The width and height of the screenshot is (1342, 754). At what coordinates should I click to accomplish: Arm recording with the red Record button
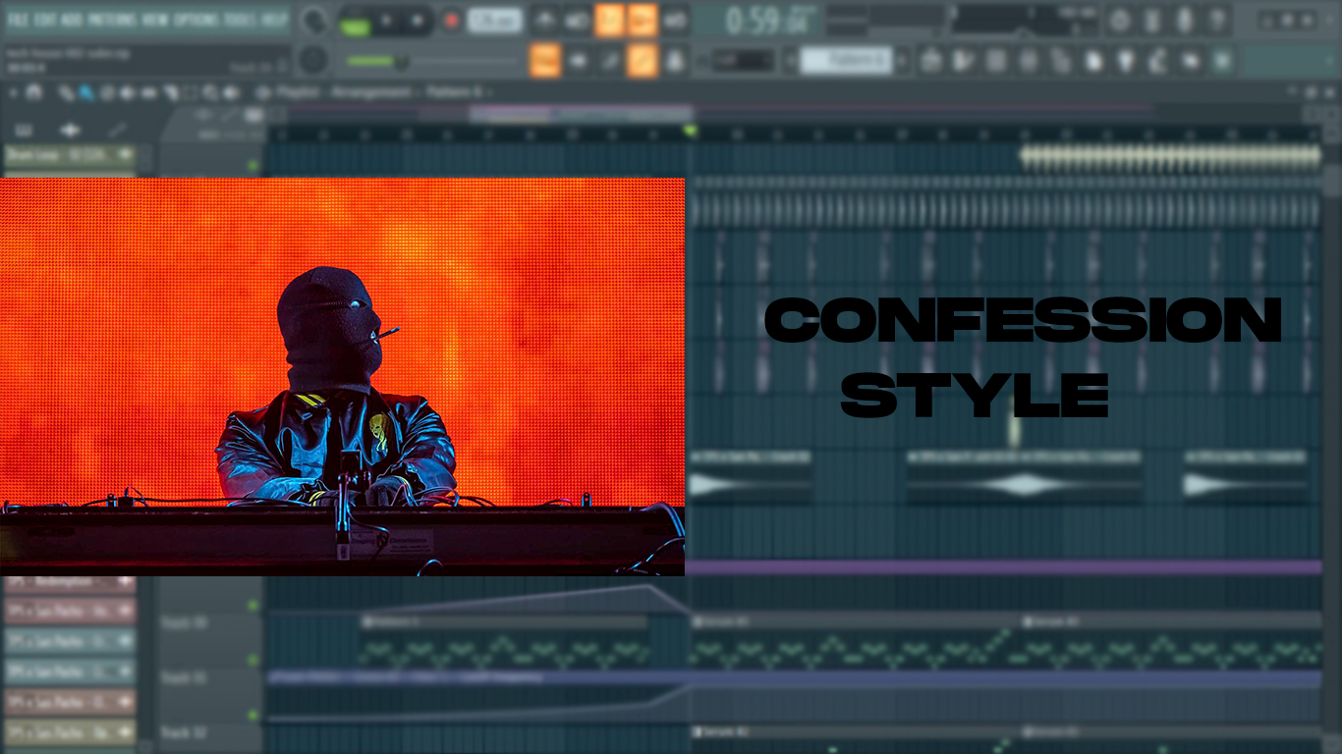pyautogui.click(x=451, y=20)
